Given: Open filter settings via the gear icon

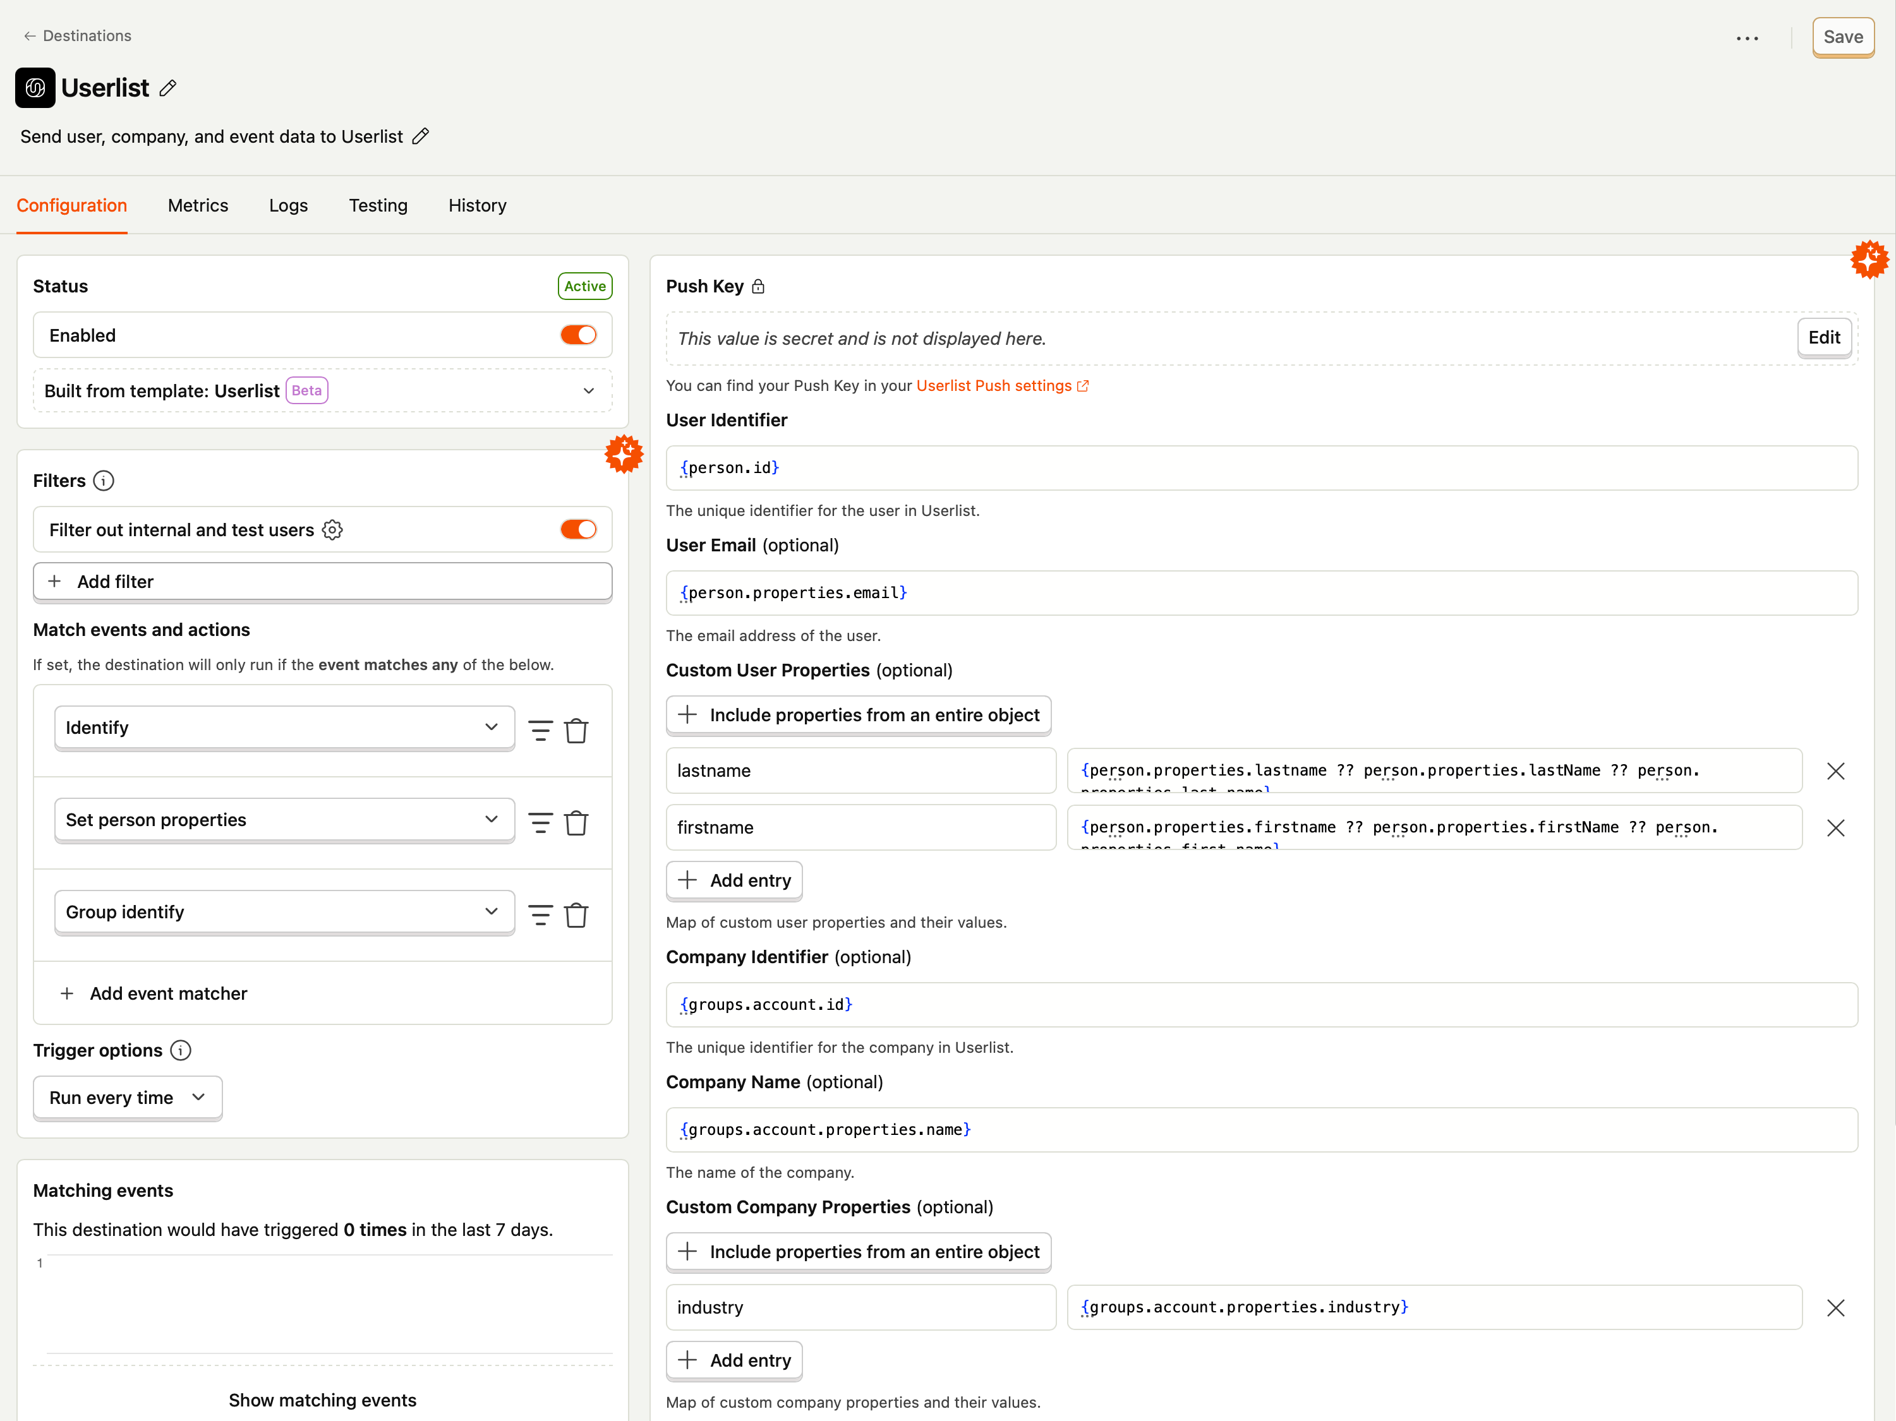Looking at the screenshot, I should click(x=332, y=530).
